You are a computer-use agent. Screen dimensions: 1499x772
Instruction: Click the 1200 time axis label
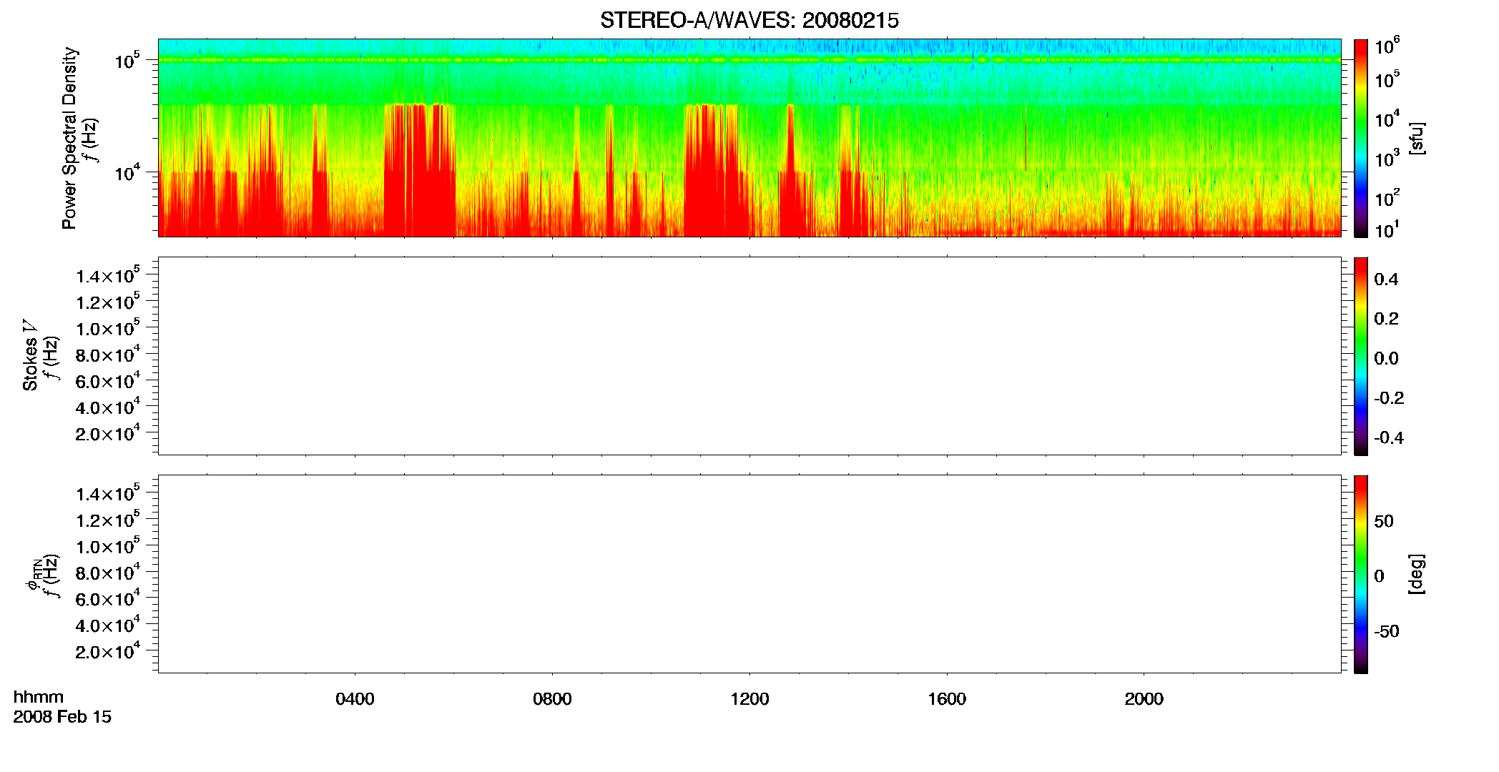749,698
